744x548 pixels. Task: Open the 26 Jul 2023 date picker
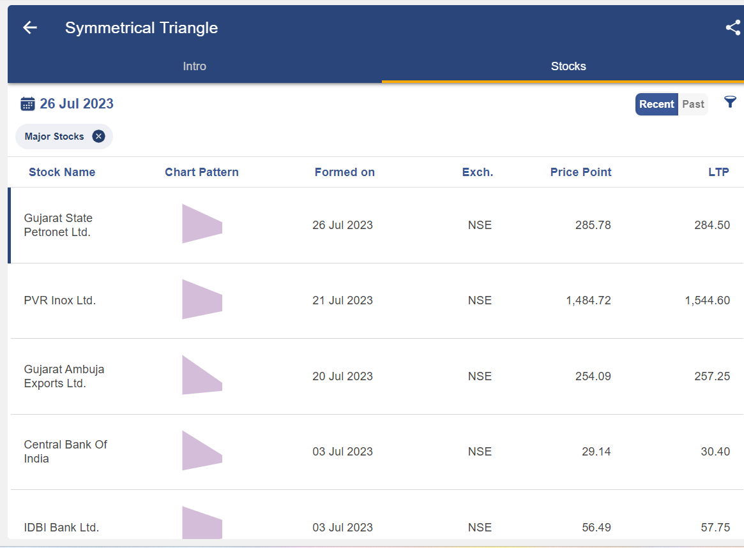[x=77, y=104]
